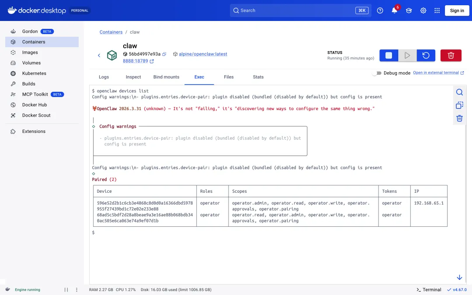Open Extensions in the sidebar
Viewport: 472px width, 295px height.
[x=42, y=131]
